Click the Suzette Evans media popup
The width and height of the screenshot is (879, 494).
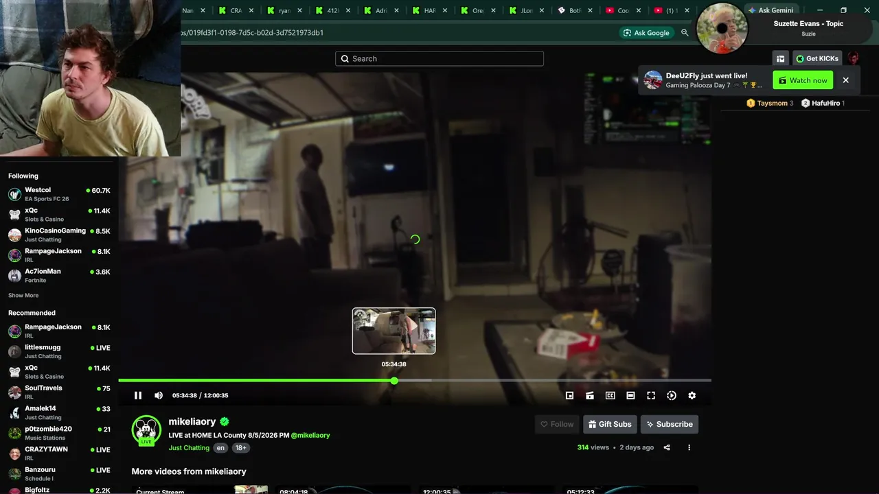pos(786,28)
